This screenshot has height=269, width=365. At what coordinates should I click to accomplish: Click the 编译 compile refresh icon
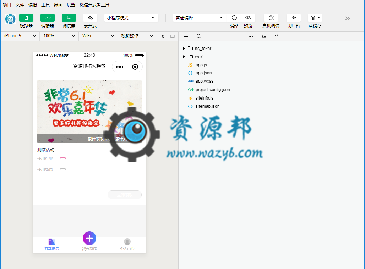coord(234,18)
